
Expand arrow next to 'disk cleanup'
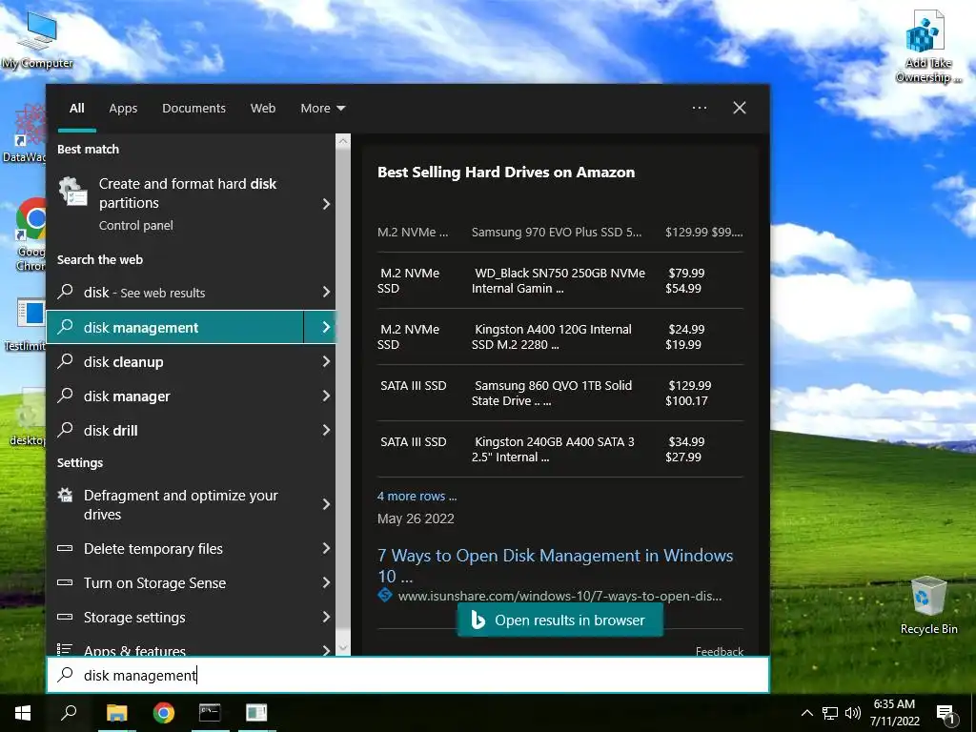(x=326, y=361)
